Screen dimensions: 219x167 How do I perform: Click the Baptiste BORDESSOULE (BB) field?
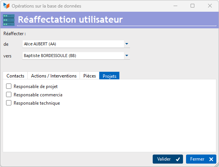[x=76, y=56]
